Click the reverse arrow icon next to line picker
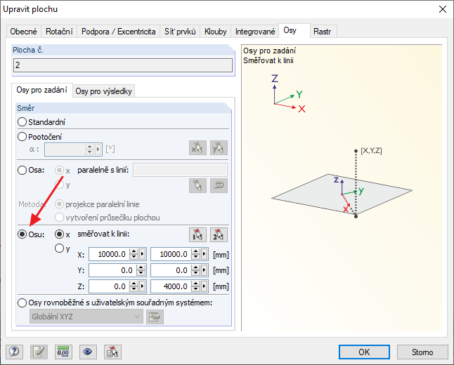This screenshot has width=454, height=365. (219, 185)
